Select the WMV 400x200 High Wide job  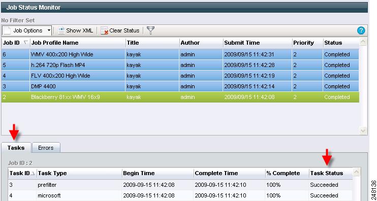[x=180, y=54]
